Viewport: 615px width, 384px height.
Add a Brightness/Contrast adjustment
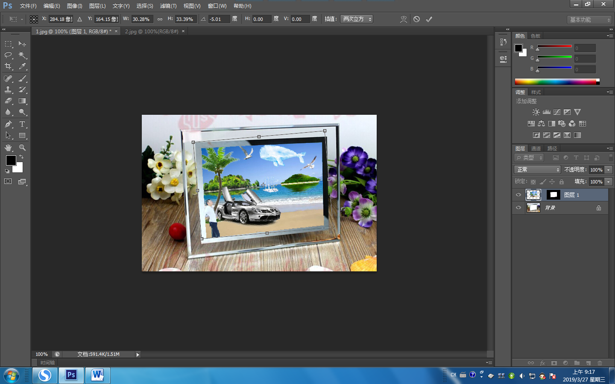(536, 112)
